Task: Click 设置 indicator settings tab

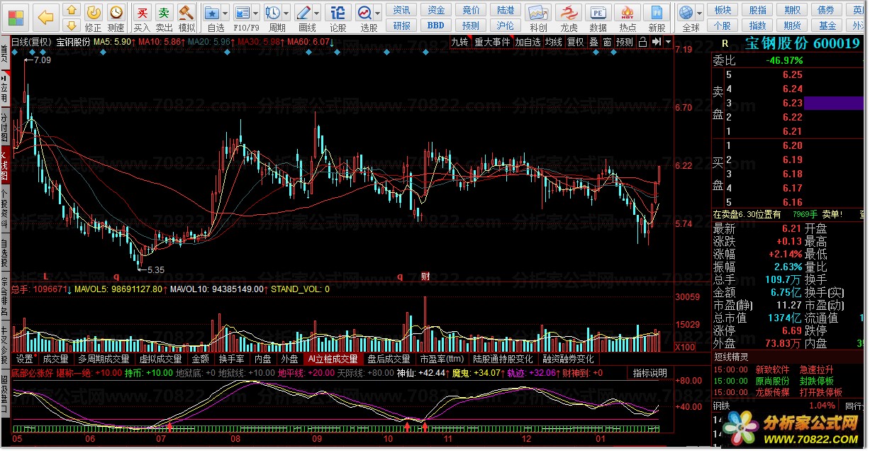Action: click(x=26, y=360)
